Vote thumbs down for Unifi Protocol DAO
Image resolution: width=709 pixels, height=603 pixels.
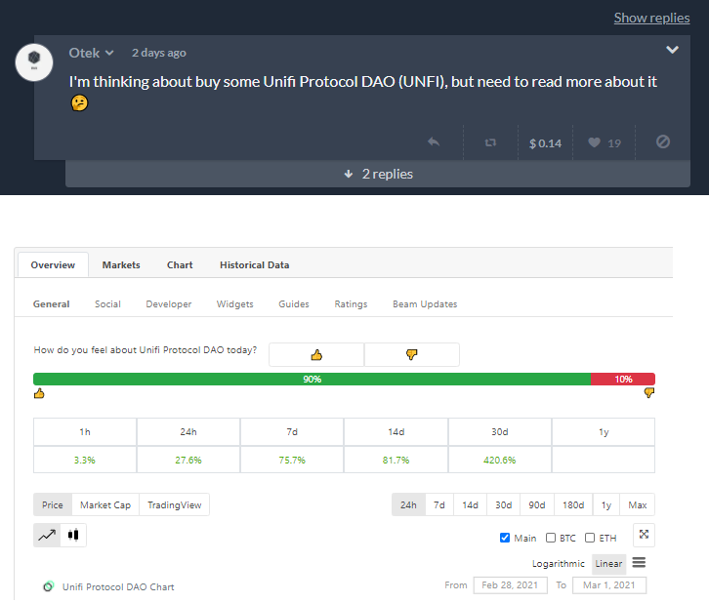pos(411,354)
